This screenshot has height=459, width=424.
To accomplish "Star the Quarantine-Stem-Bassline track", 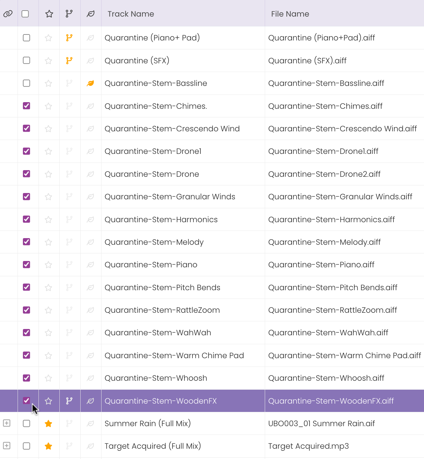I will coord(48,83).
